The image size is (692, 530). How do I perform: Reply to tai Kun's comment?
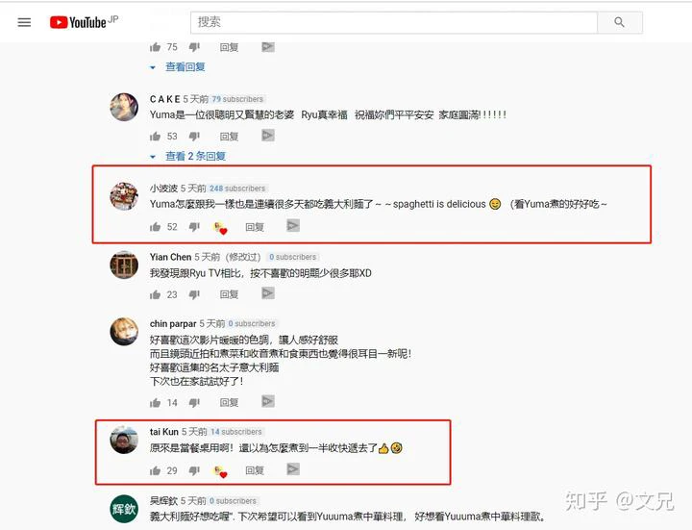255,470
